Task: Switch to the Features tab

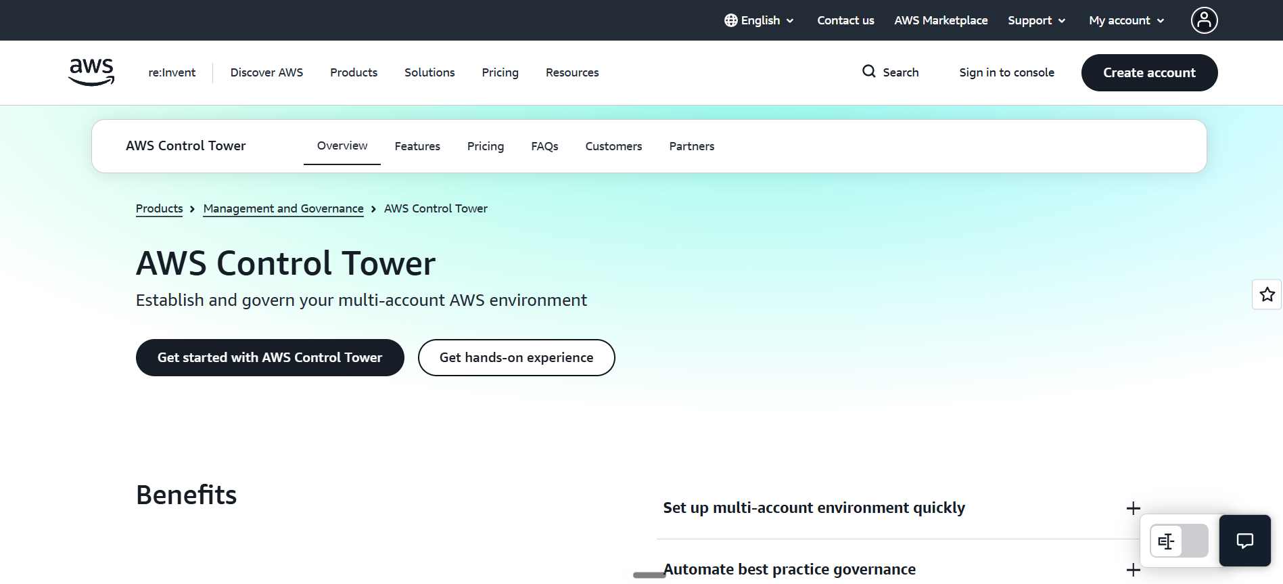Action: [417, 146]
